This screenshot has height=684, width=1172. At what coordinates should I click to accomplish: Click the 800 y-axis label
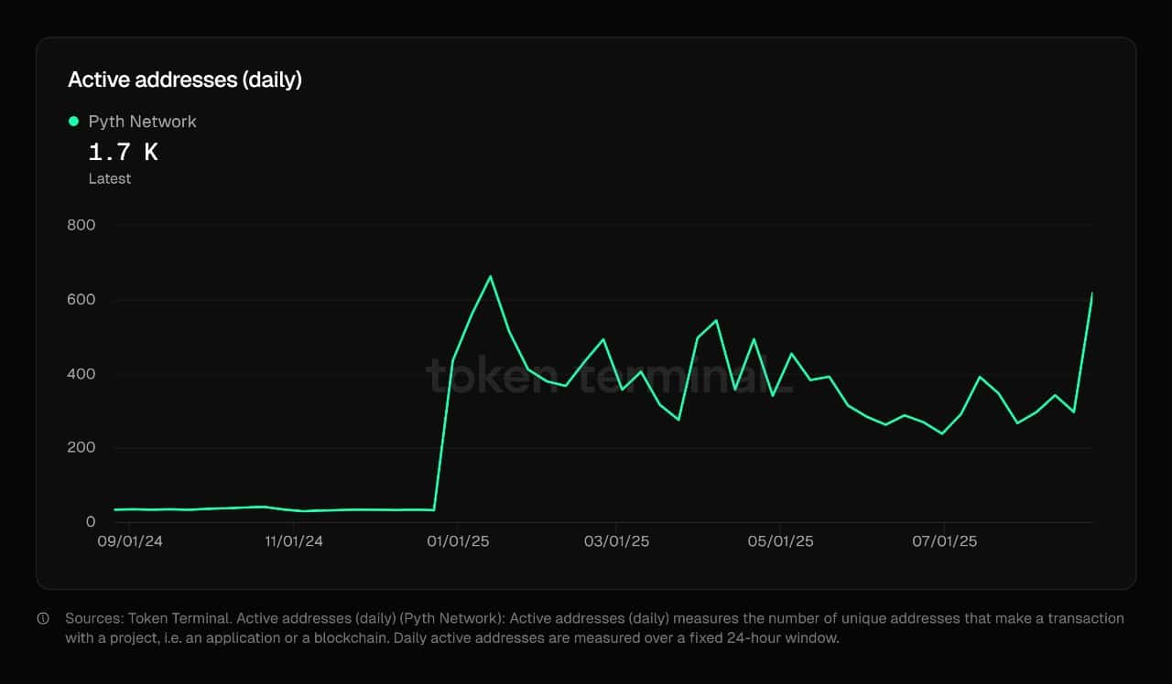tap(81, 225)
